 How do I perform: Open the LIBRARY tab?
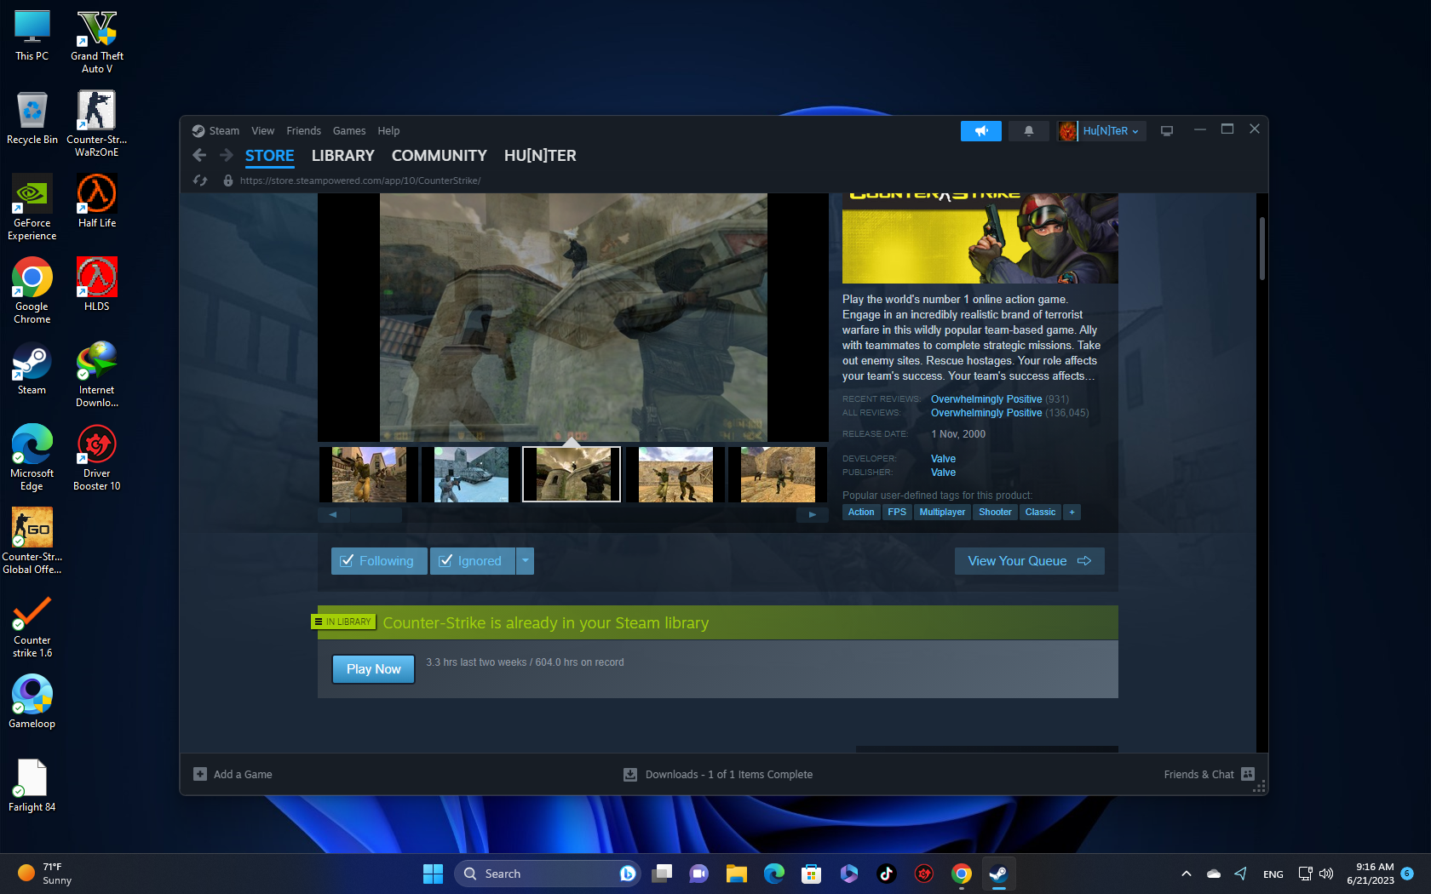[x=342, y=156]
